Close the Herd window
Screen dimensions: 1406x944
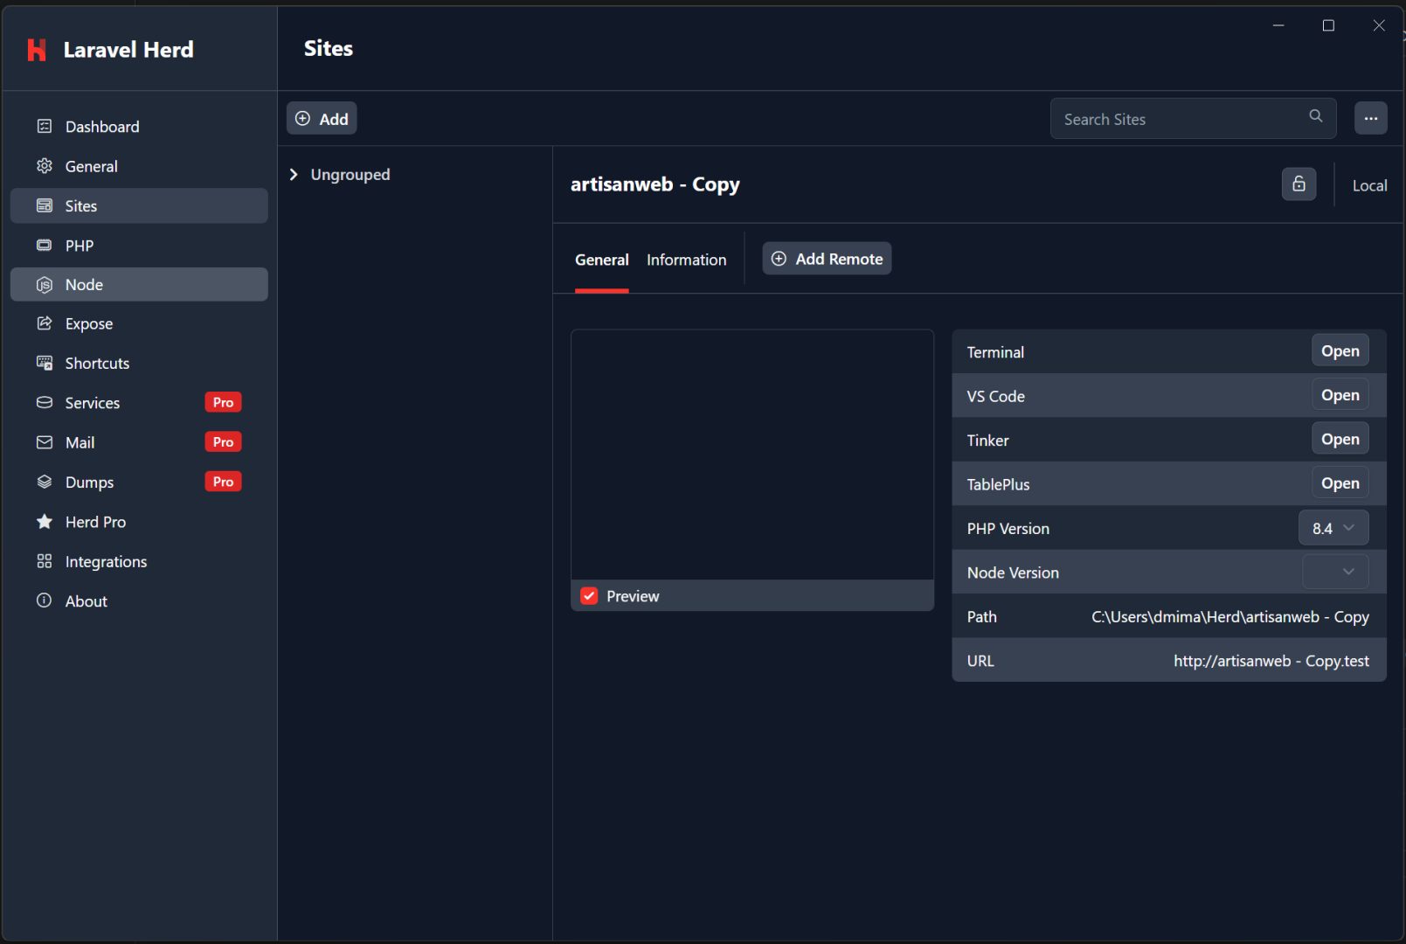click(1379, 25)
